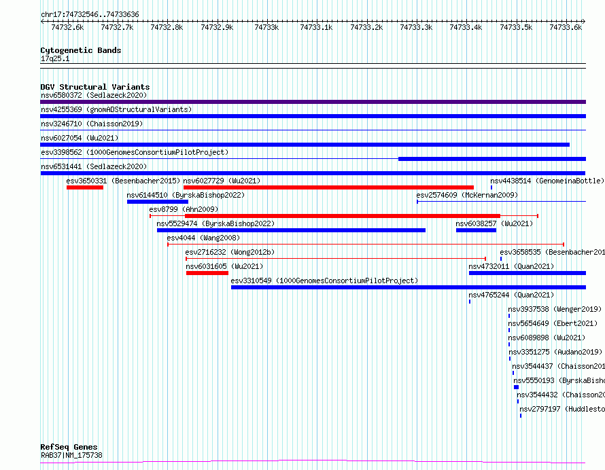The image size is (605, 470).
Task: Click the 74732.9k ruler position
Action: 217,27
